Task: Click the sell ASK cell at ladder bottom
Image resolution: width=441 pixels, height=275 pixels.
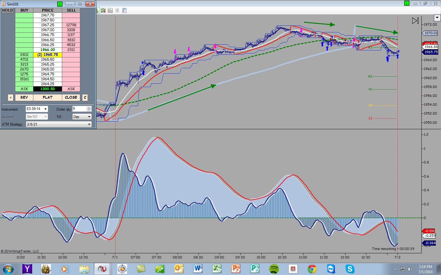Action: tap(71, 89)
